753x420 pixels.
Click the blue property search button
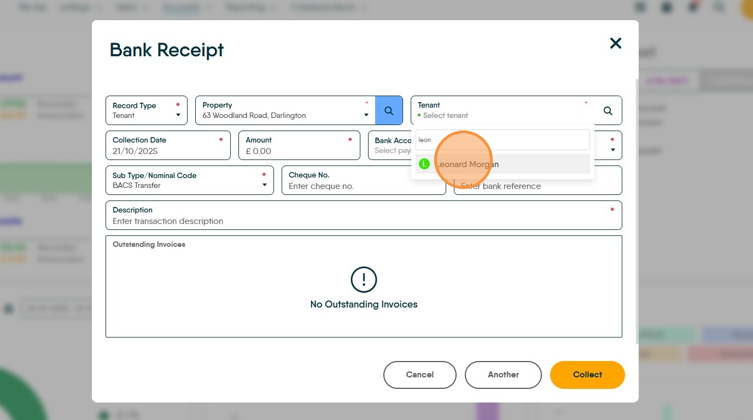(389, 110)
